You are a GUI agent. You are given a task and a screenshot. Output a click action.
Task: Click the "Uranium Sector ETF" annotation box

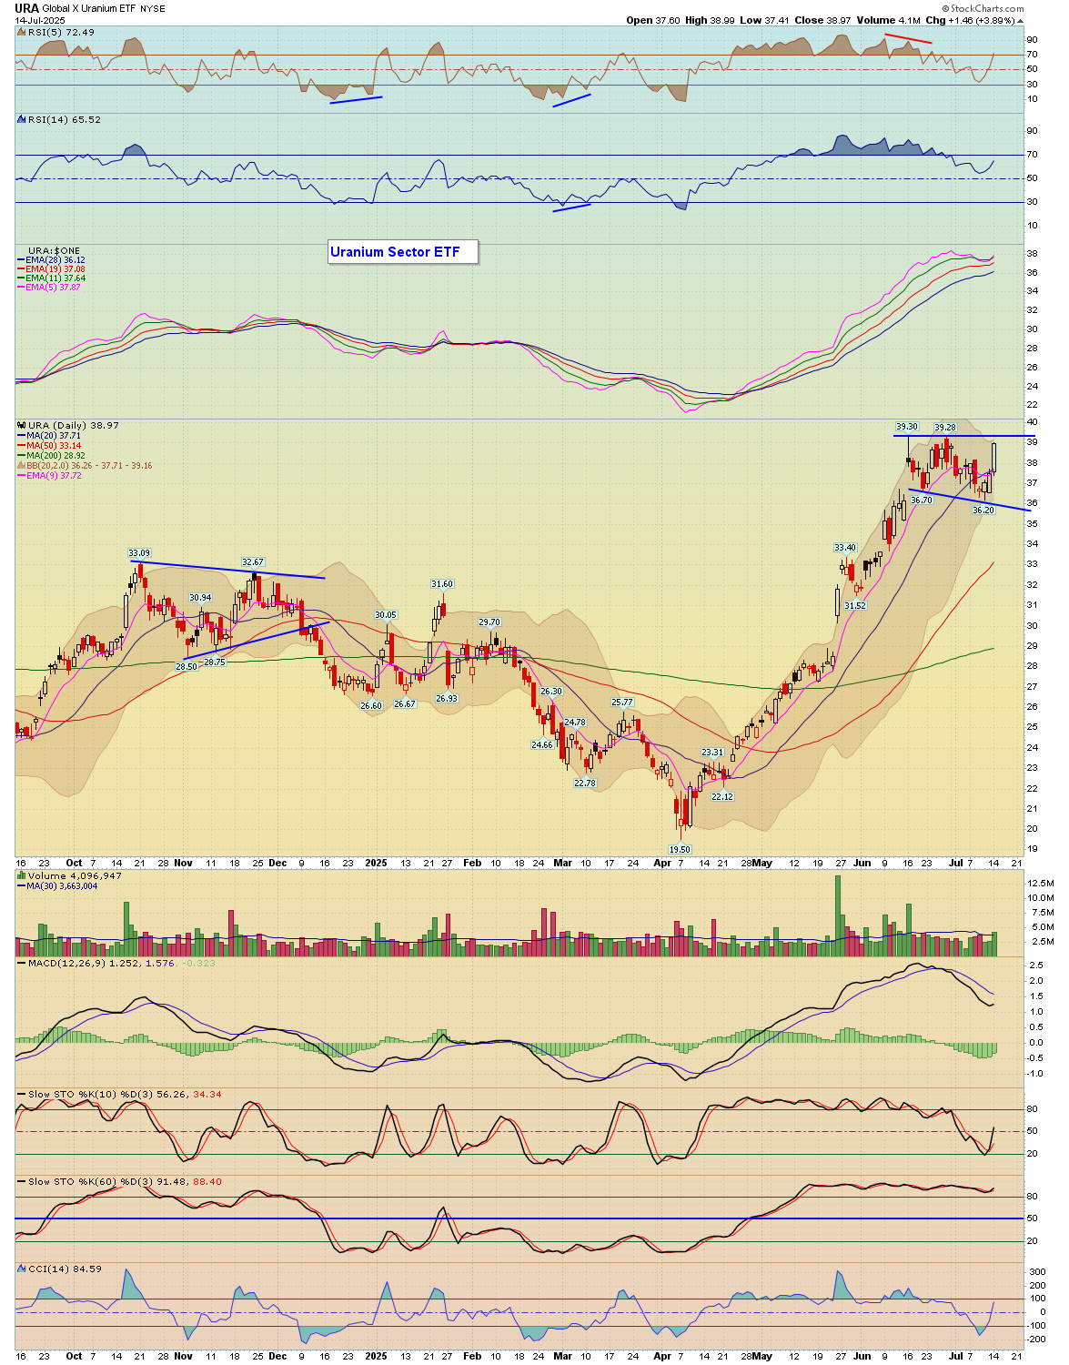click(403, 252)
